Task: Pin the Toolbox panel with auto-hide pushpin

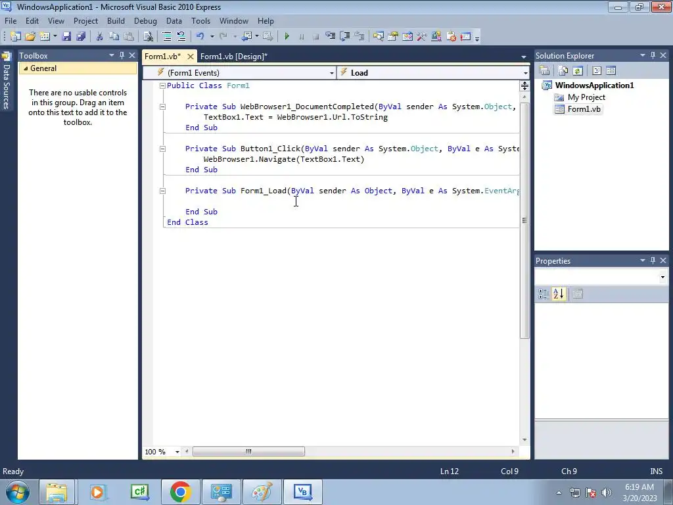Action: tap(122, 55)
